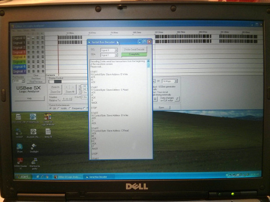Screen dimensions: 270x202
Task: Click the blue Signal 6 label
Action: pos(19,66)
